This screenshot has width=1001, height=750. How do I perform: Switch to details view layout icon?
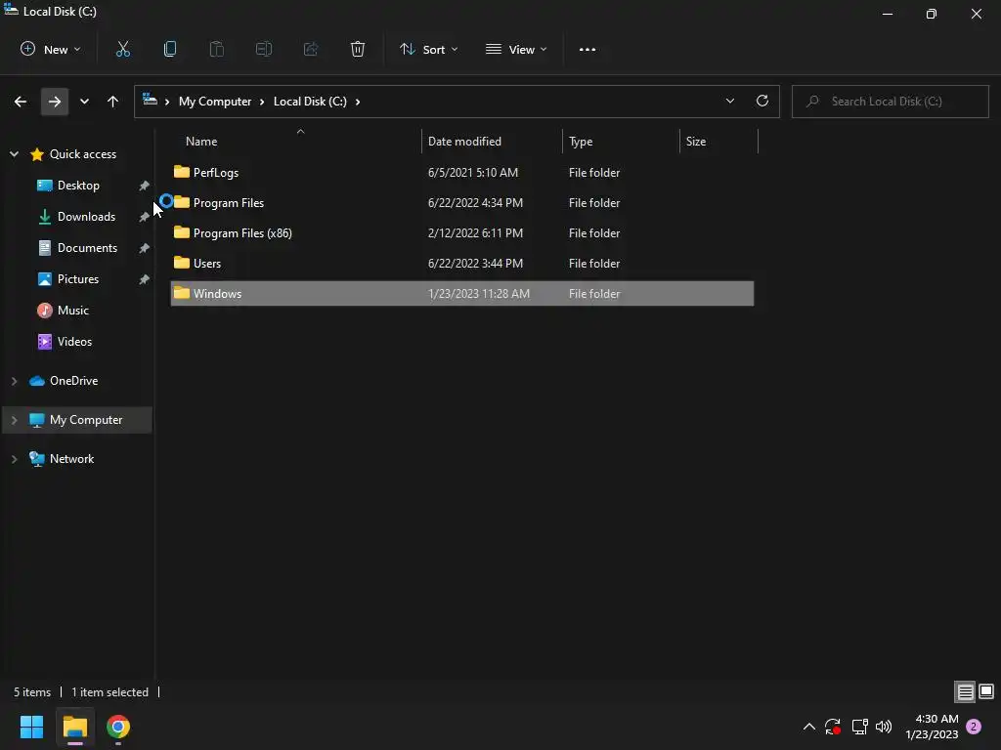pos(965,691)
